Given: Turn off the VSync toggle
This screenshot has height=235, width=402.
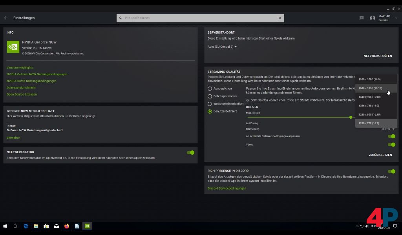Looking at the screenshot, I should coord(391,144).
